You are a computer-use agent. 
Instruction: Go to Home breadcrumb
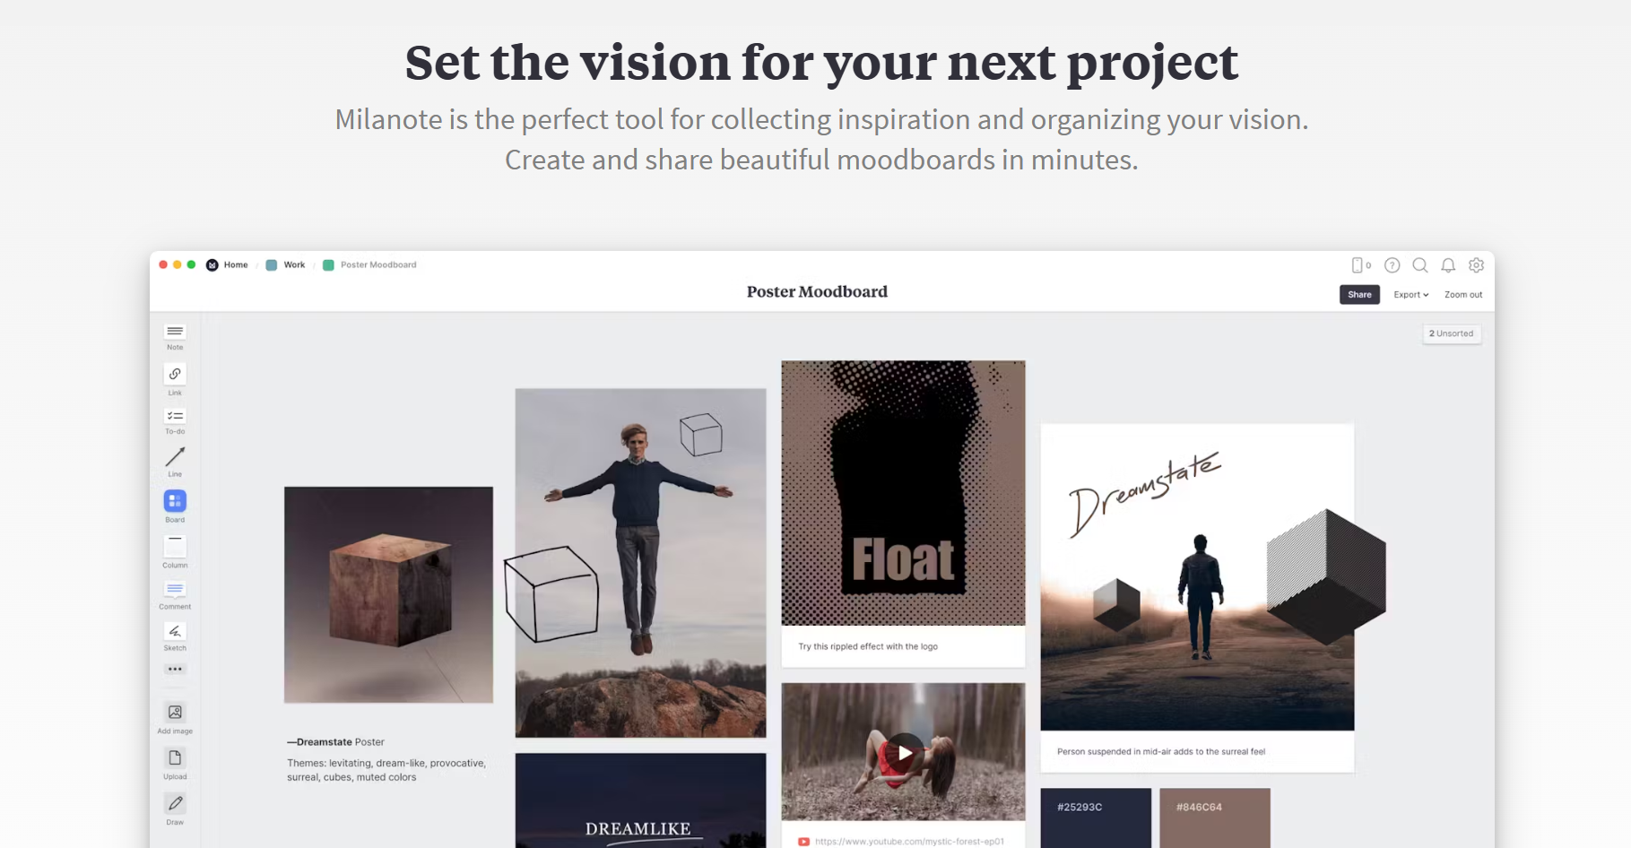pyautogui.click(x=236, y=265)
